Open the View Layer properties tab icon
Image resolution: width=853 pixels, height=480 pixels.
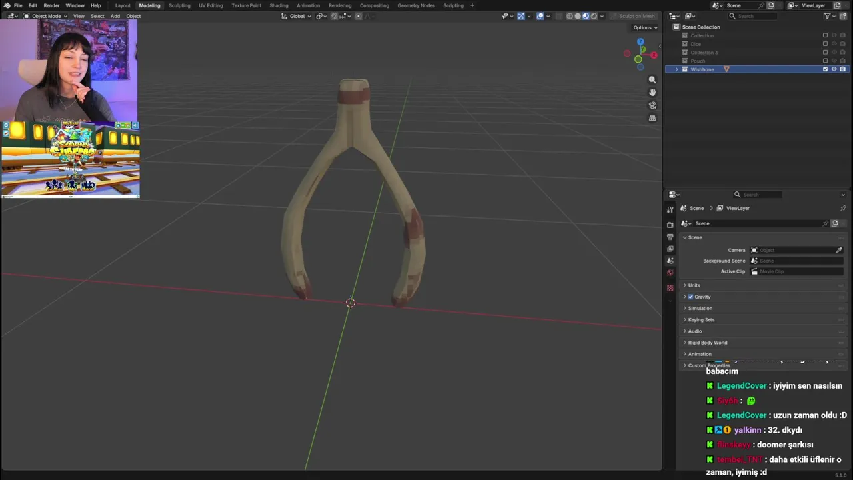(x=670, y=249)
